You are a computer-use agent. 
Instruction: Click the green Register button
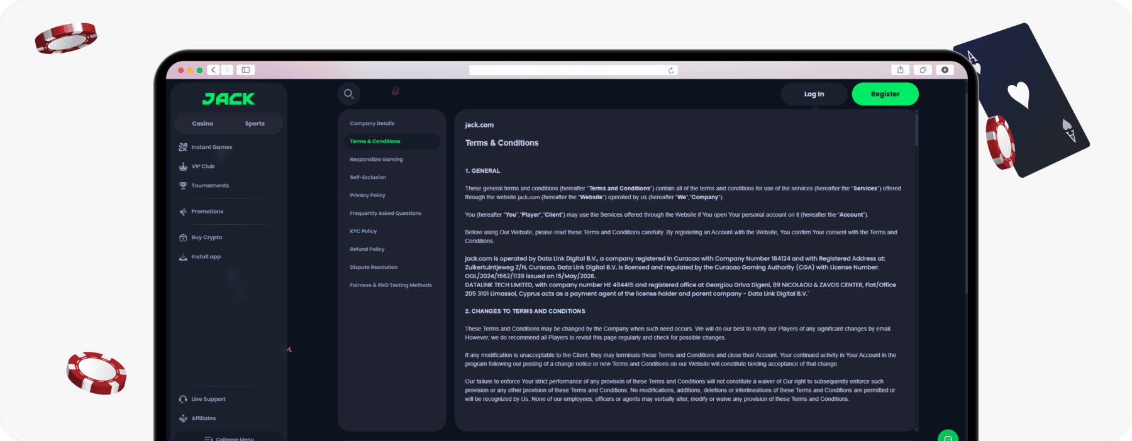(x=885, y=94)
